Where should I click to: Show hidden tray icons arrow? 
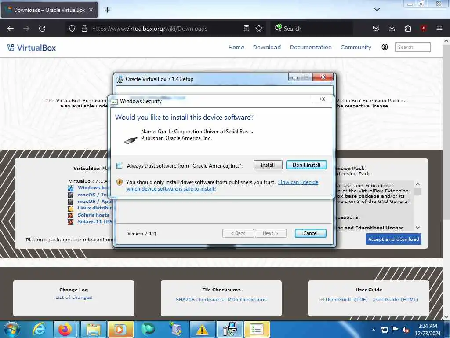coord(374,330)
